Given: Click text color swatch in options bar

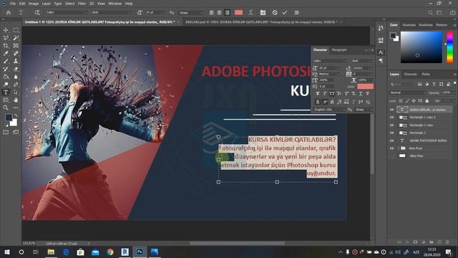Looking at the screenshot, I should pyautogui.click(x=238, y=13).
